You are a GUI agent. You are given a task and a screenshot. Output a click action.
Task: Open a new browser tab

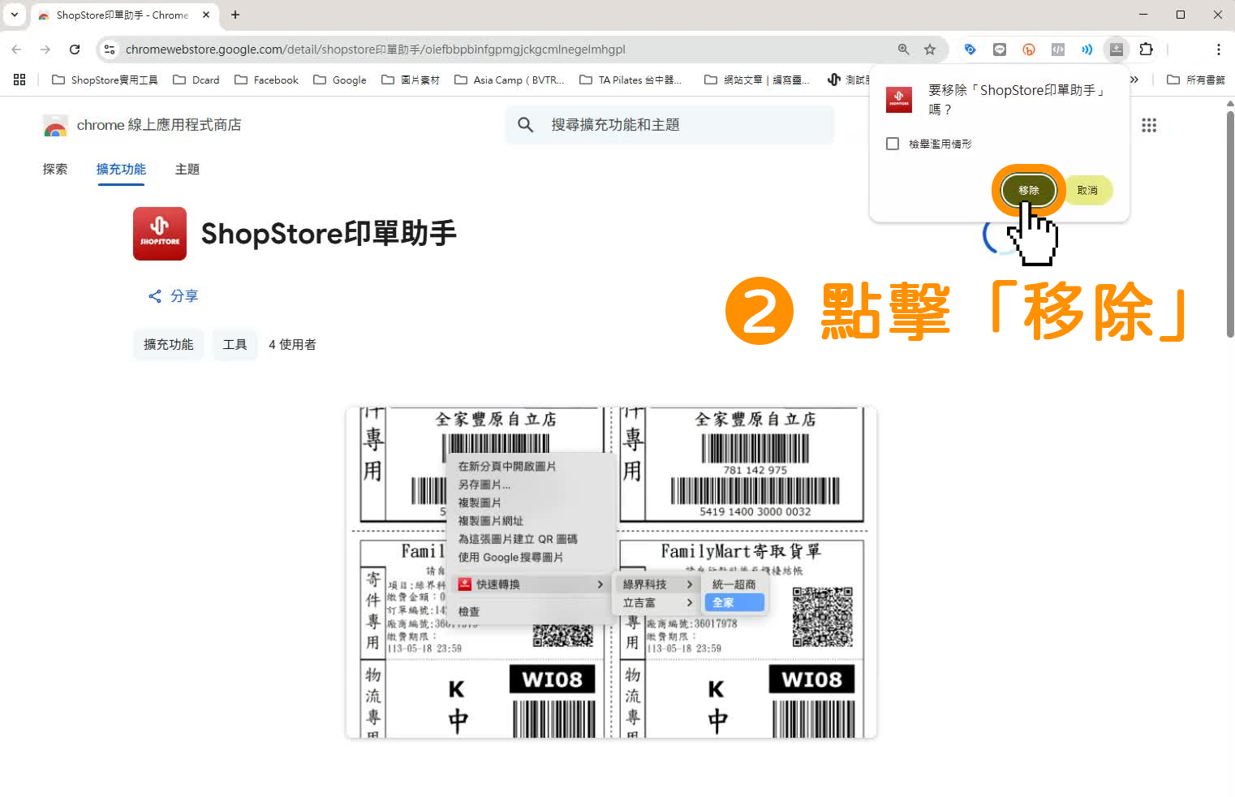point(235,15)
